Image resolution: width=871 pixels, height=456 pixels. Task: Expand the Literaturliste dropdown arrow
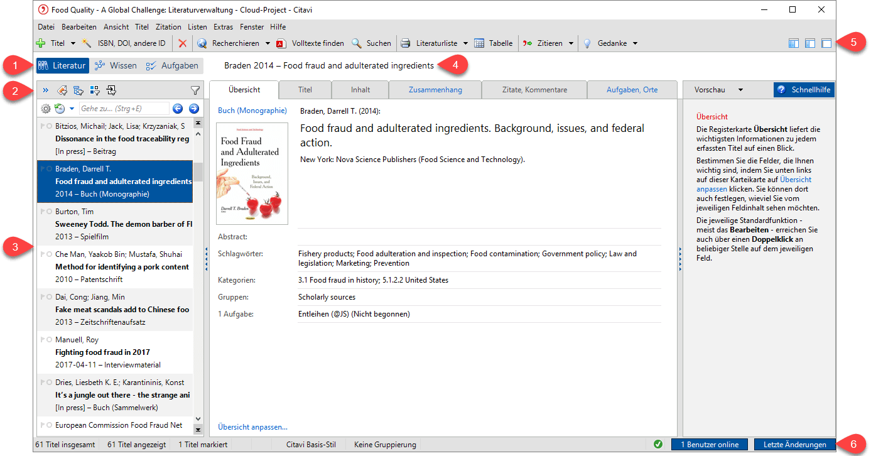[x=465, y=43]
